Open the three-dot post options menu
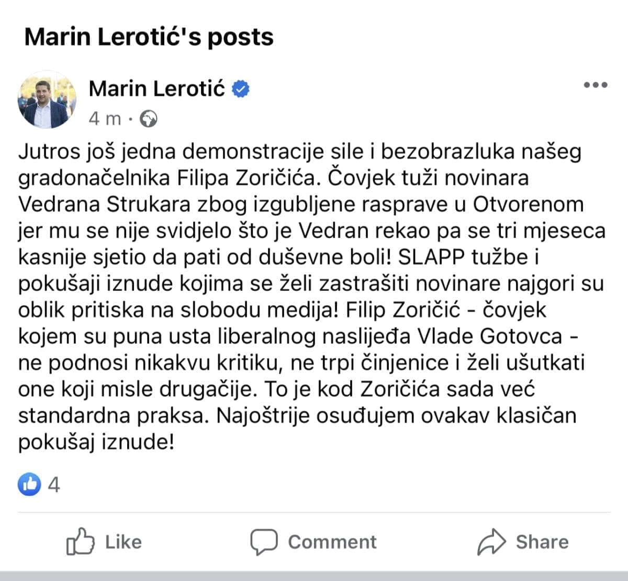628x581 pixels. (x=596, y=85)
